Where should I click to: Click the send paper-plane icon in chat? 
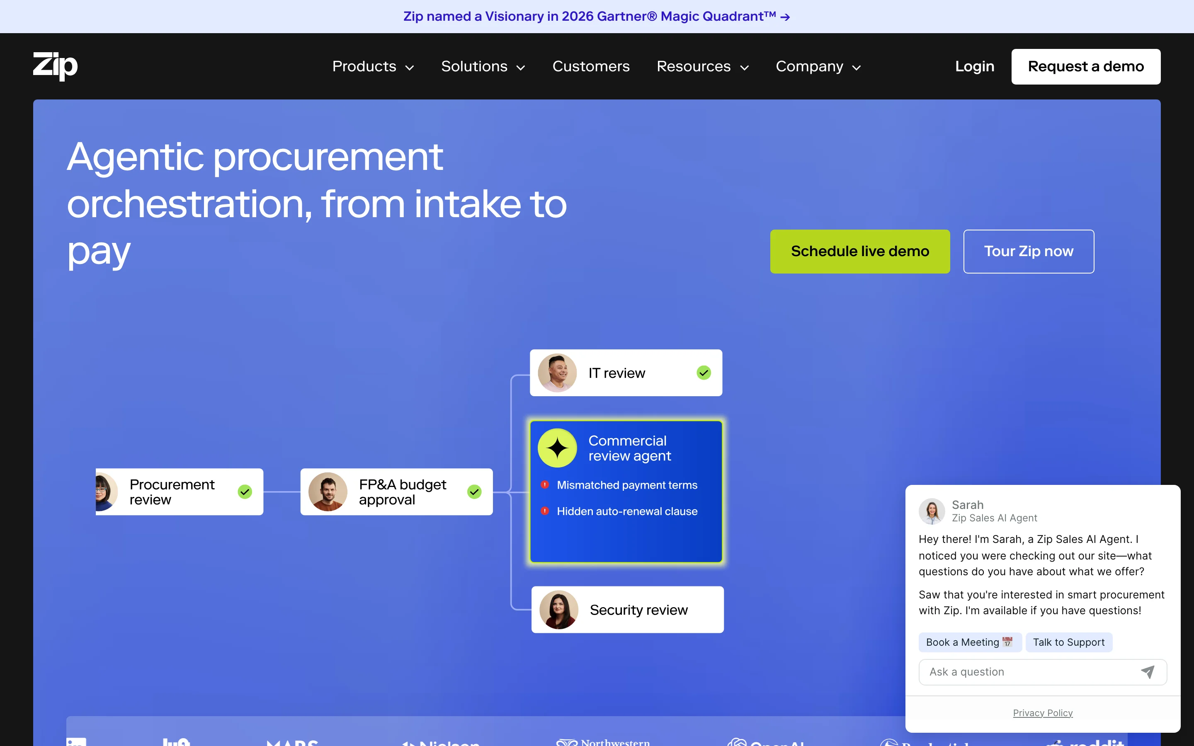point(1147,671)
